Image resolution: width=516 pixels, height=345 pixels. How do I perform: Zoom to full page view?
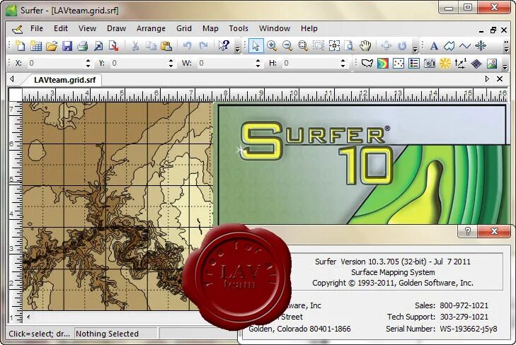pos(349,46)
